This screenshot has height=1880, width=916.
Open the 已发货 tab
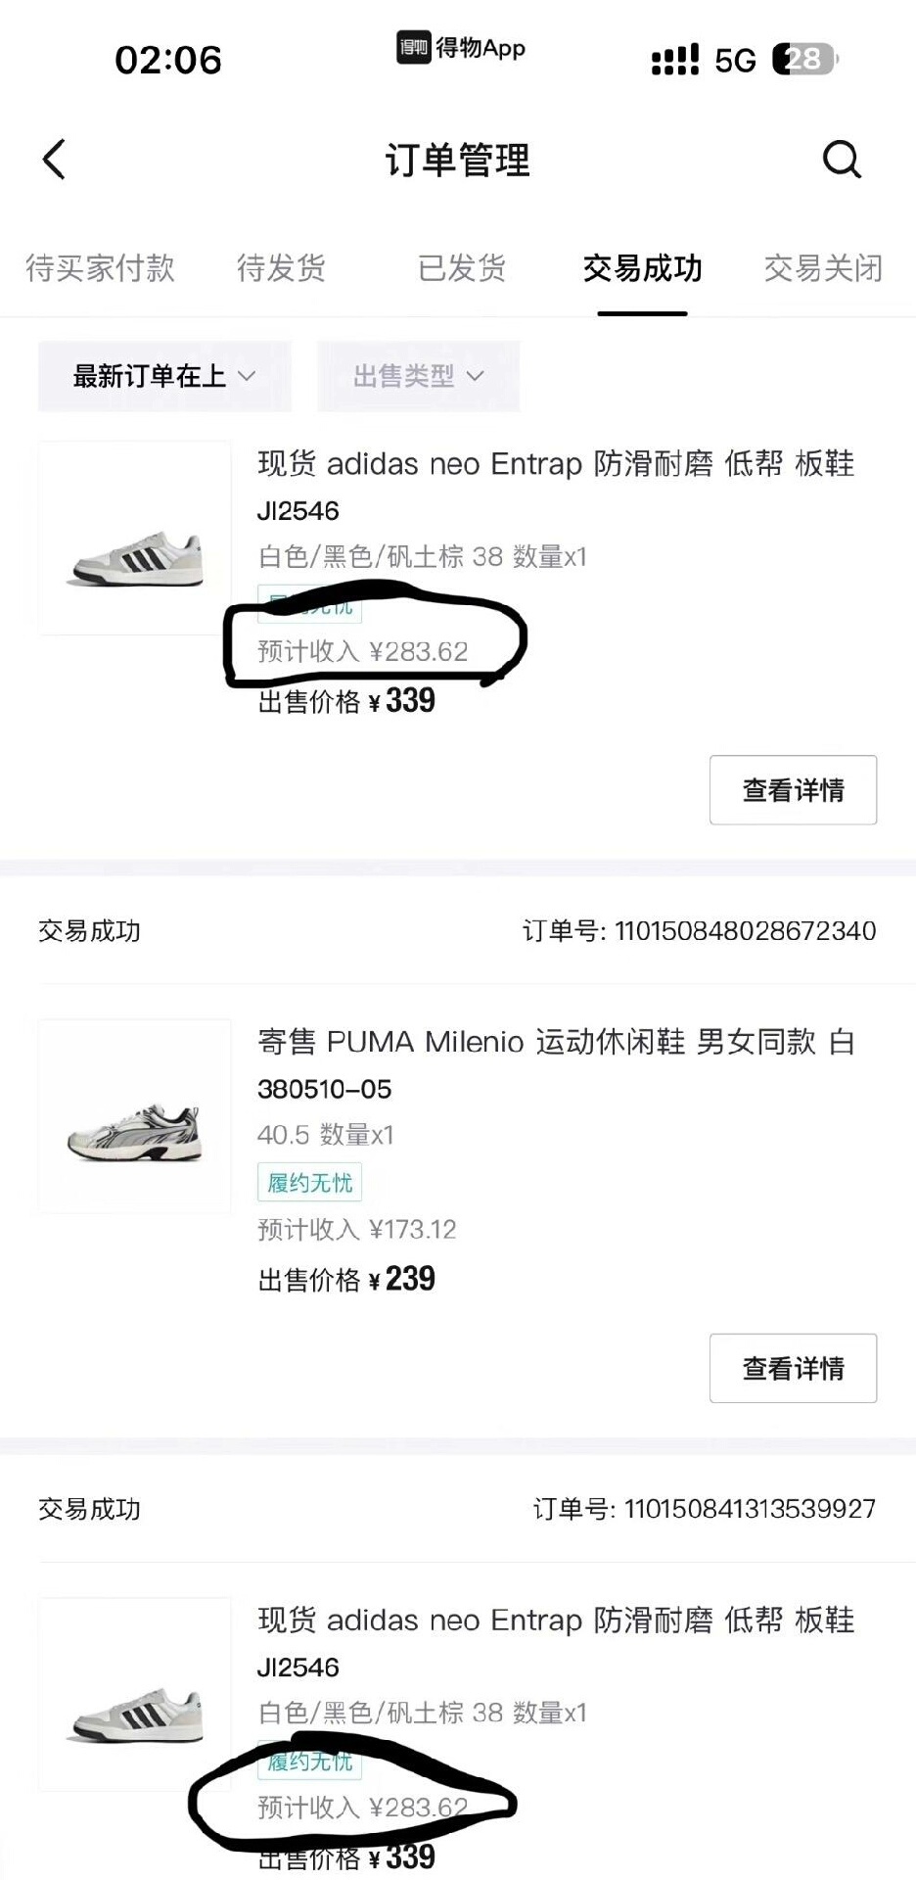(462, 268)
